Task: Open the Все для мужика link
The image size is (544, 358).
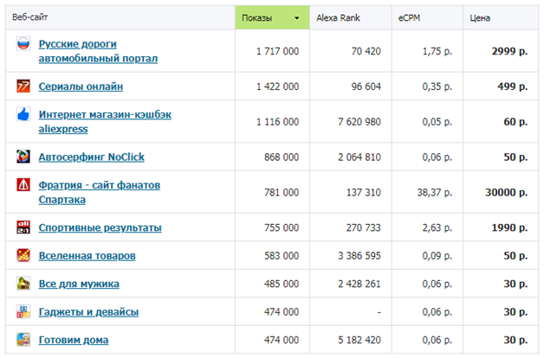Action: (x=79, y=284)
